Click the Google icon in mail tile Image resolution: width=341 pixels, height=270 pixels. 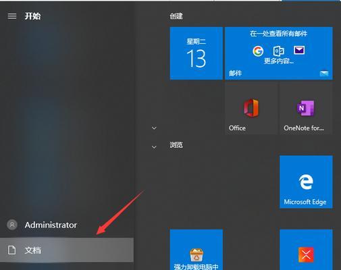click(x=258, y=51)
